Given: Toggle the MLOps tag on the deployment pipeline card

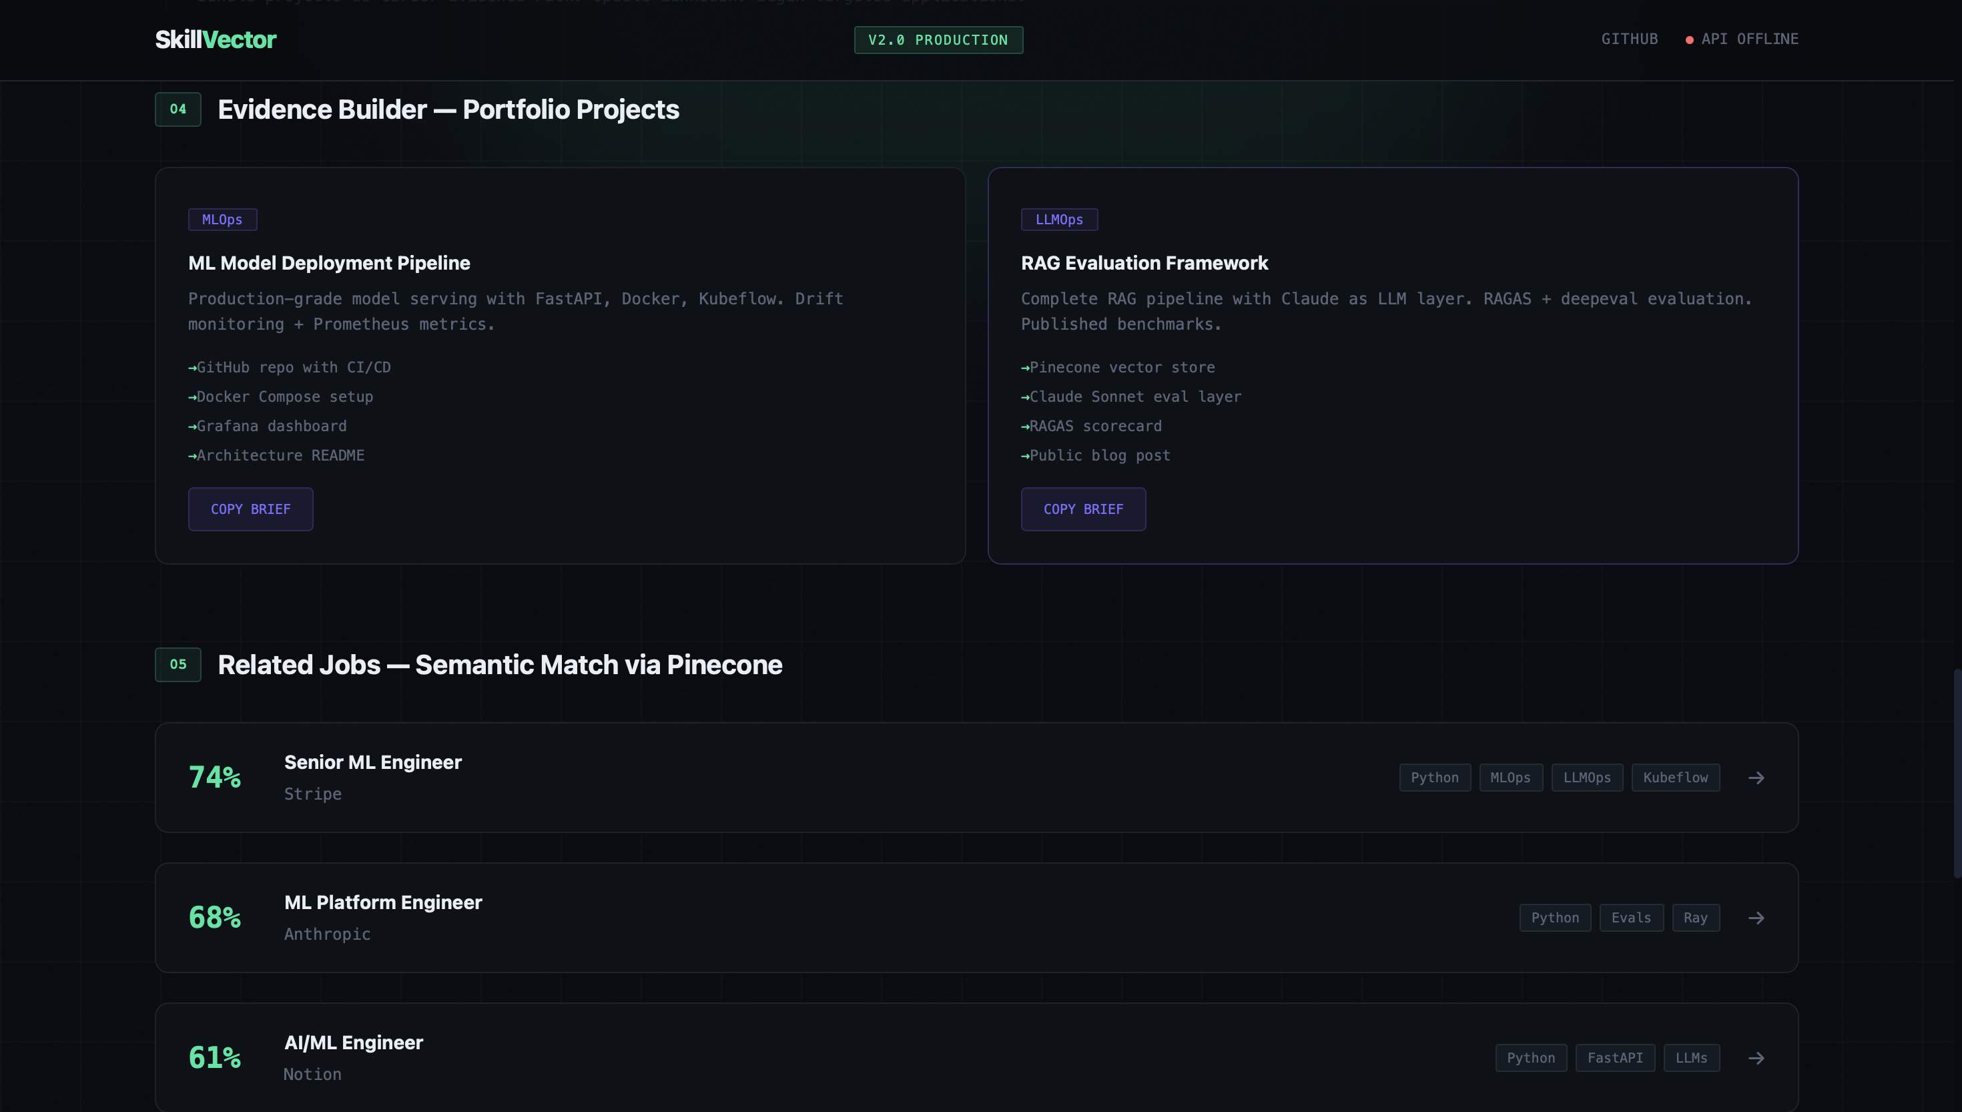Looking at the screenshot, I should click(222, 219).
